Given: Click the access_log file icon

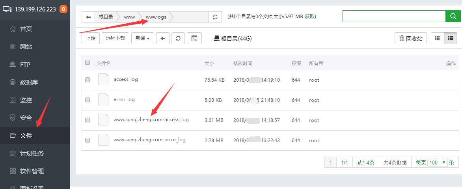Looking at the screenshot, I should tap(103, 80).
